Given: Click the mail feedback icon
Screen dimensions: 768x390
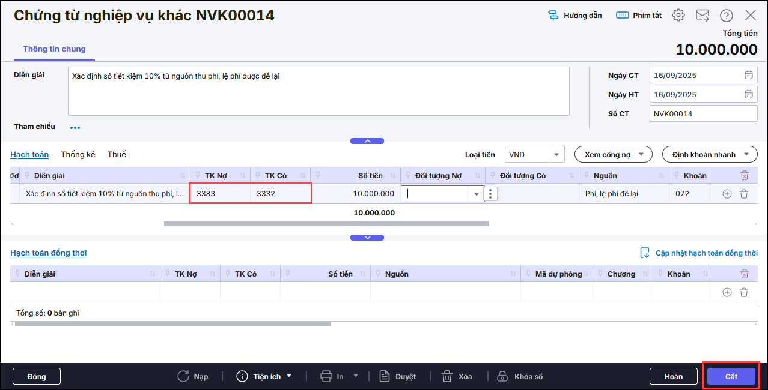Looking at the screenshot, I should [702, 16].
